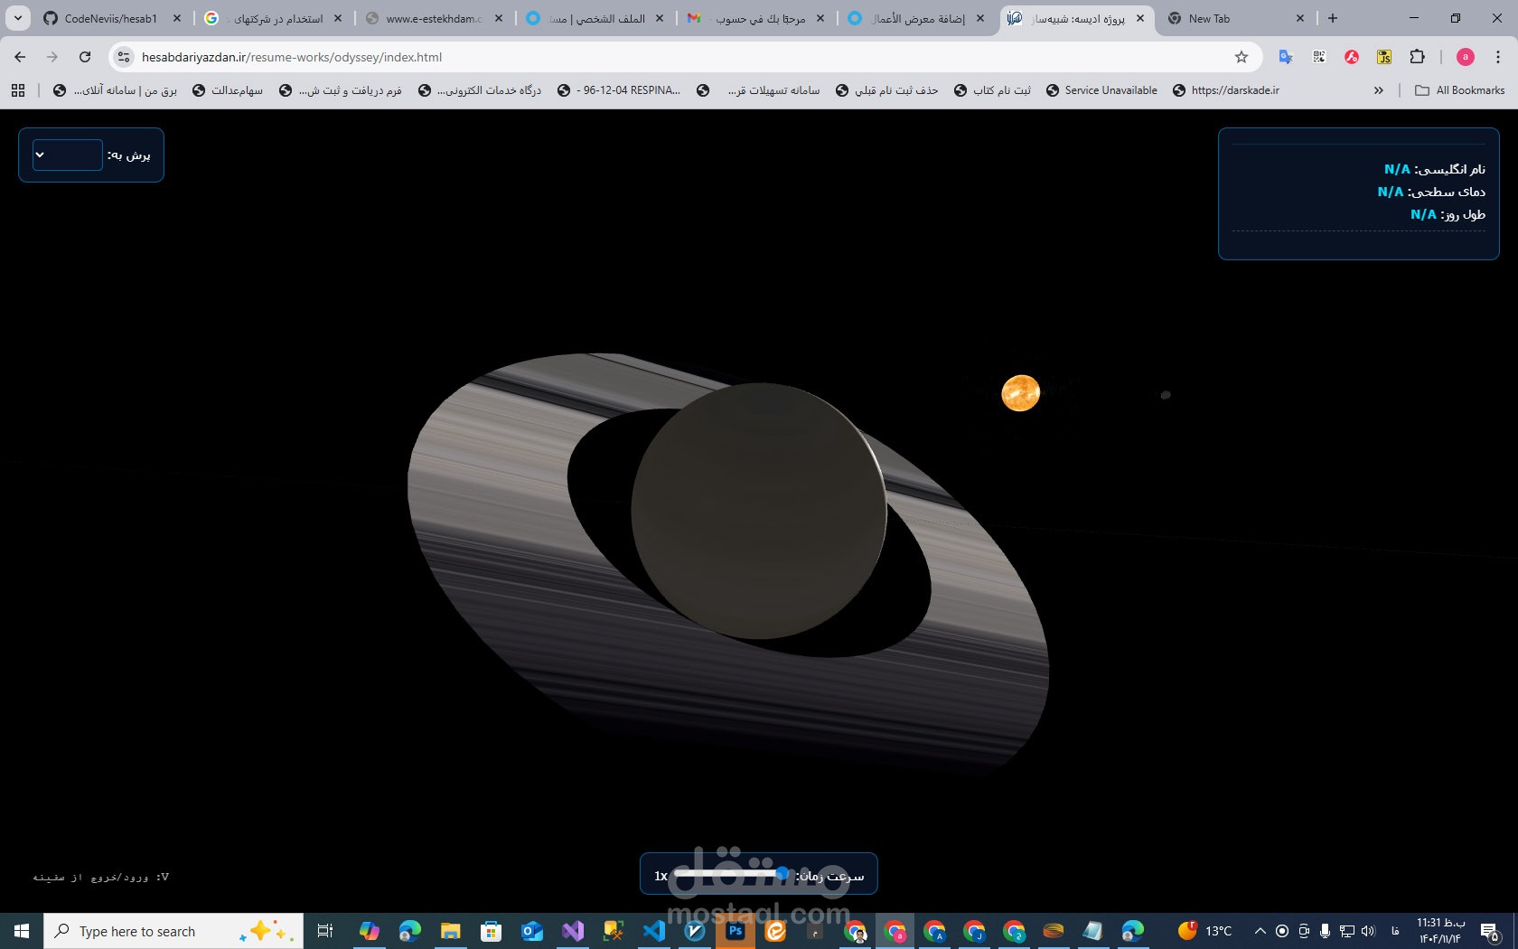The width and height of the screenshot is (1518, 949).
Task: Open the clock and calendar showing 11:31
Action: 1440,931
